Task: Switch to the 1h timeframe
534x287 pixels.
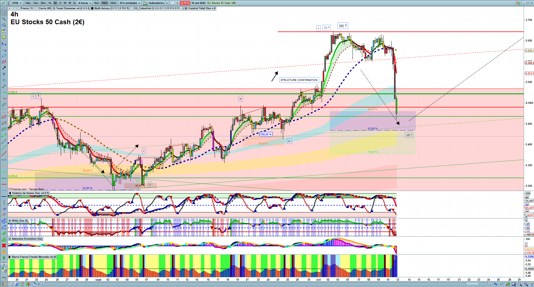Action: click(x=50, y=3)
